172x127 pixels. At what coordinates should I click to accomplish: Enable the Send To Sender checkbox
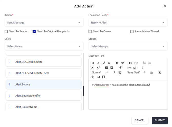click(6, 31)
